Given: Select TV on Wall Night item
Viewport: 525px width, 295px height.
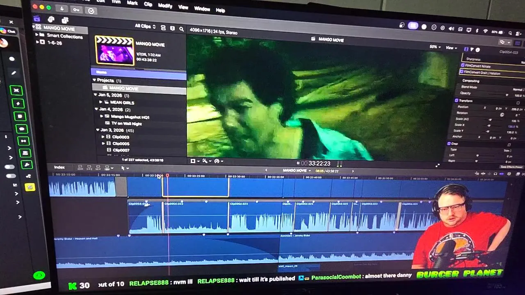Looking at the screenshot, I should [x=123, y=123].
